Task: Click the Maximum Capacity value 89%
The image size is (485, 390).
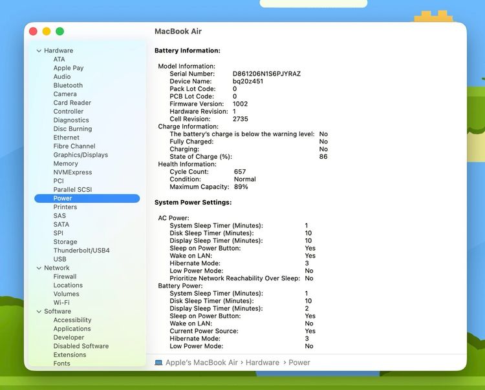Action: [241, 187]
